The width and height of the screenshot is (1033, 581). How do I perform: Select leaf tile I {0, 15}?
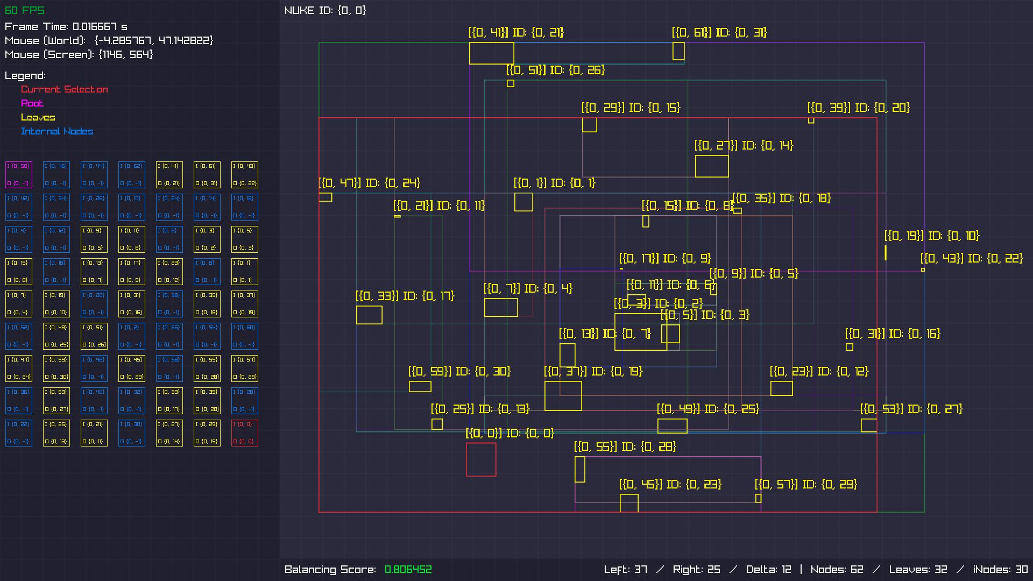(19, 272)
